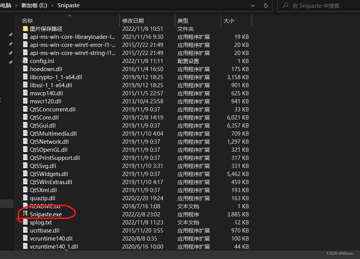This screenshot has height=259, width=360.
Task: Select the README.txt text file icon
Action: click(x=25, y=205)
